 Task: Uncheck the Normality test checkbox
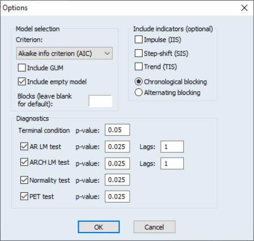point(24,180)
